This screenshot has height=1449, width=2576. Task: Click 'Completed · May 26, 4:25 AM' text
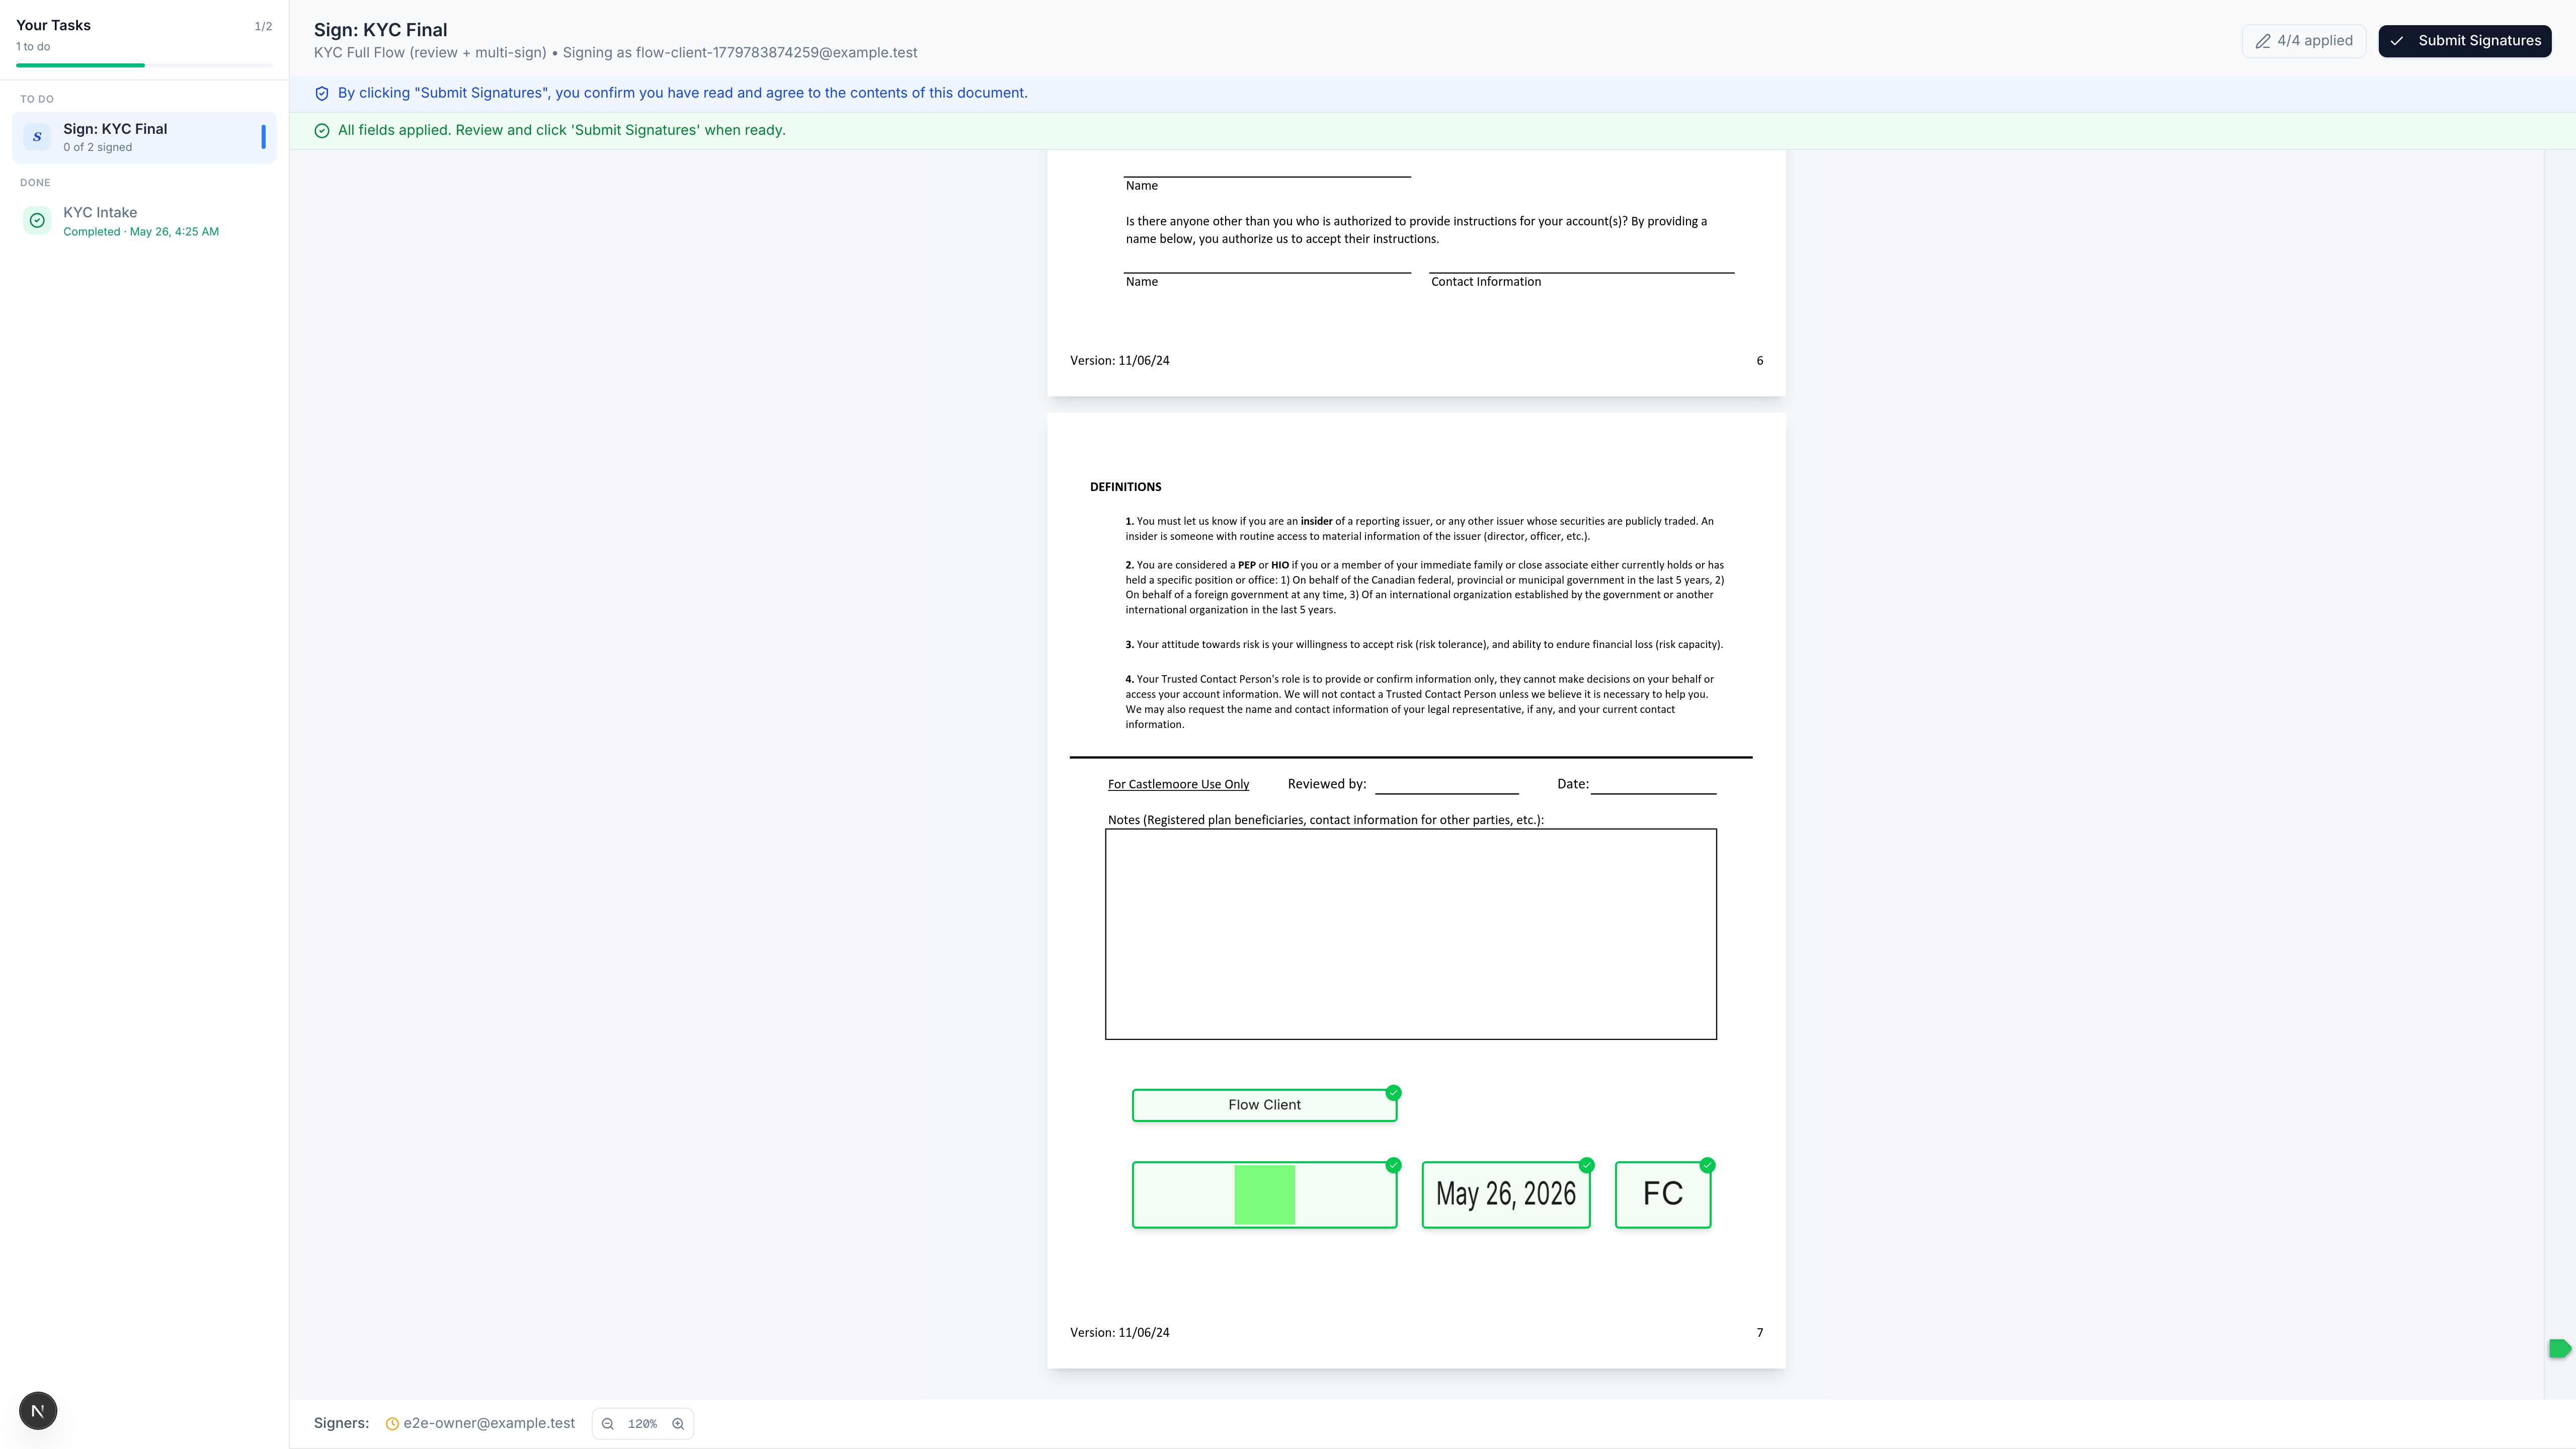(141, 232)
